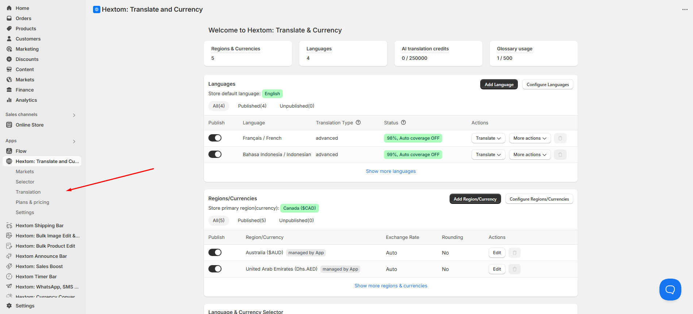This screenshot has height=314, width=693.
Task: Select the Published(4) languages tab
Action: [x=252, y=106]
